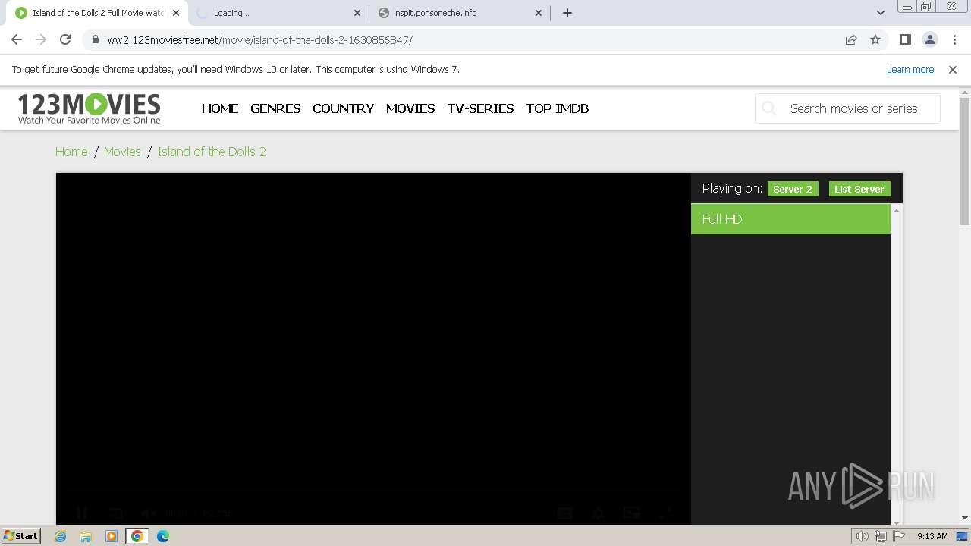The width and height of the screenshot is (971, 546).
Task: Select Server 2 button
Action: [x=793, y=189]
